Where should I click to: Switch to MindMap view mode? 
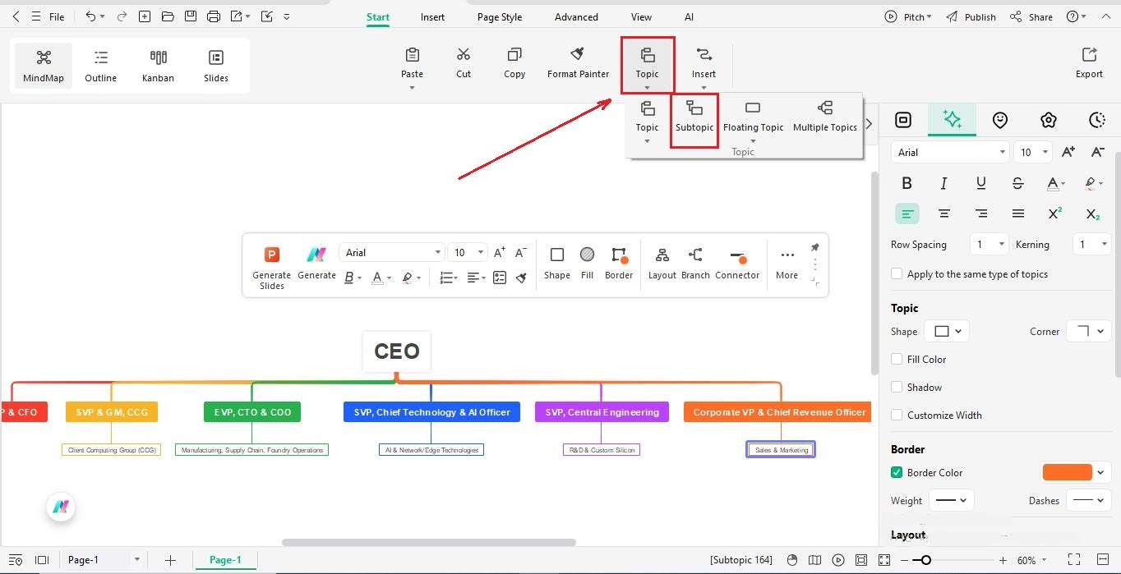point(44,66)
